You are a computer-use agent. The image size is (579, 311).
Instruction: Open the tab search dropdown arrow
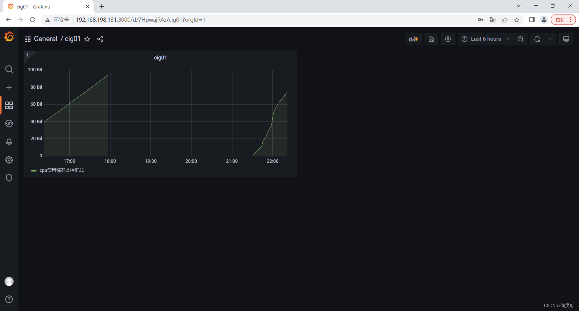tap(519, 6)
